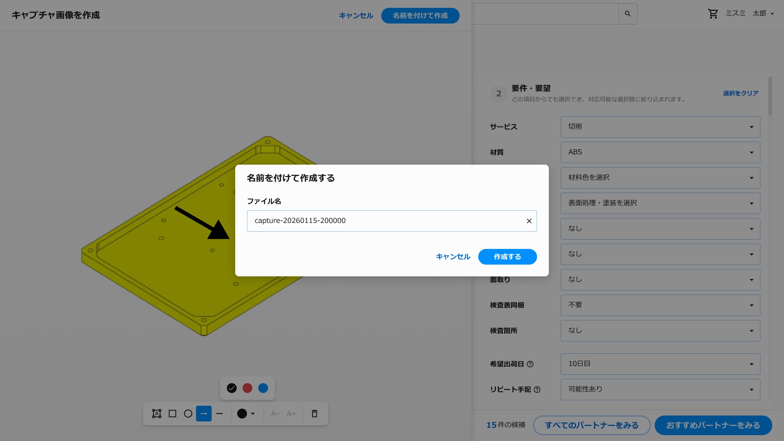
Task: Open the line color dropdown in the toolbar
Action: [245, 414]
